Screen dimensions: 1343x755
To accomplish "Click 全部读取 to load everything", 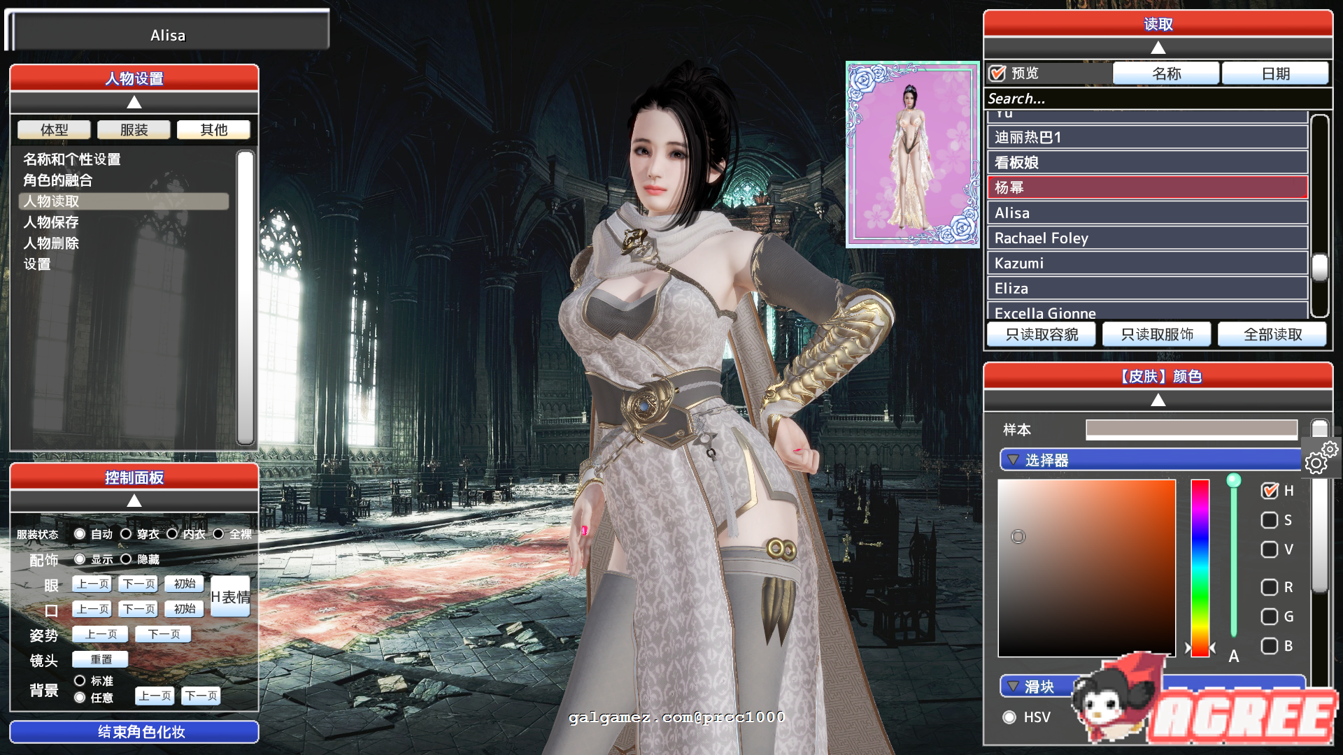I will 1272,334.
